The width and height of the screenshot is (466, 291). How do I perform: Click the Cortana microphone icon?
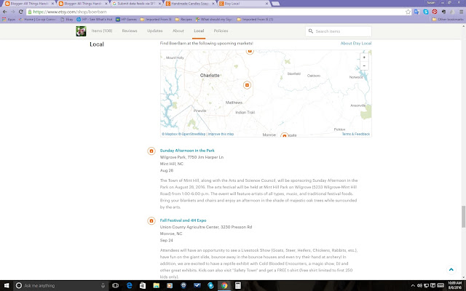coord(103,286)
